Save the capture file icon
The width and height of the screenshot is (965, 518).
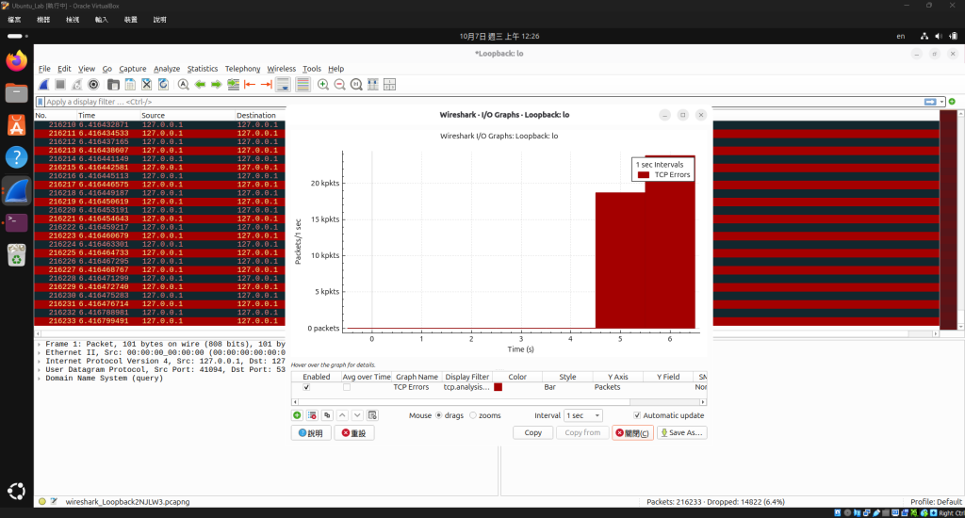[130, 84]
